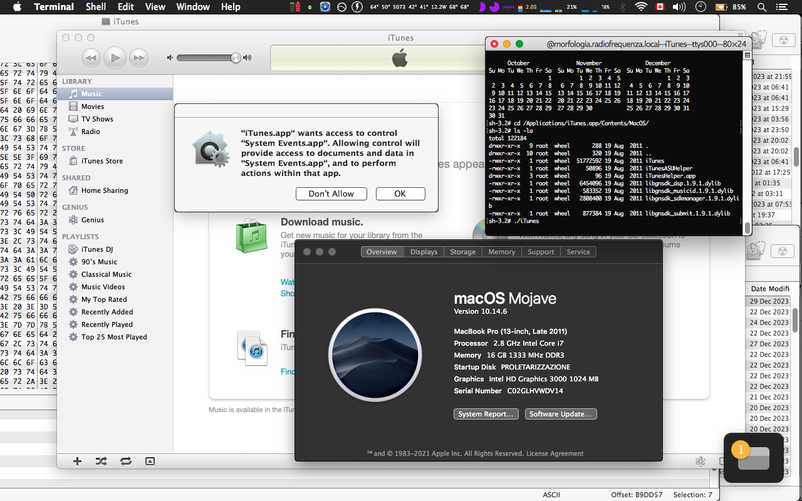Image resolution: width=802 pixels, height=501 pixels.
Task: Switch to the Storage tab
Action: point(462,252)
